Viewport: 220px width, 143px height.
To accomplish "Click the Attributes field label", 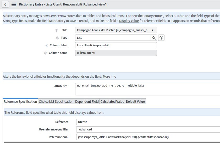I will click(61, 86).
